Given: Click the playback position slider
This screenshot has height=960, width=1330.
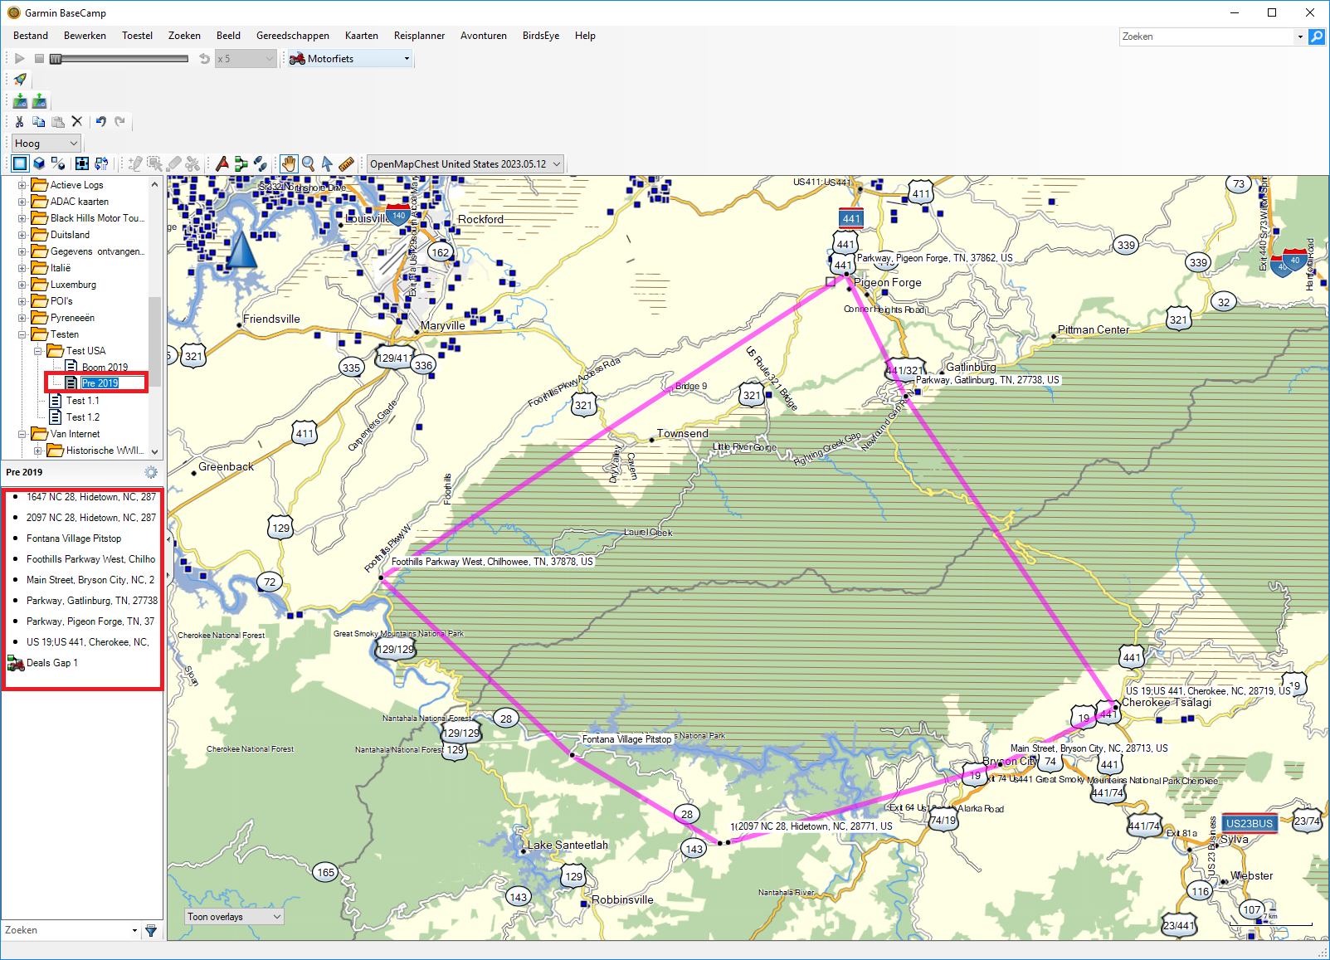Looking at the screenshot, I should (119, 59).
